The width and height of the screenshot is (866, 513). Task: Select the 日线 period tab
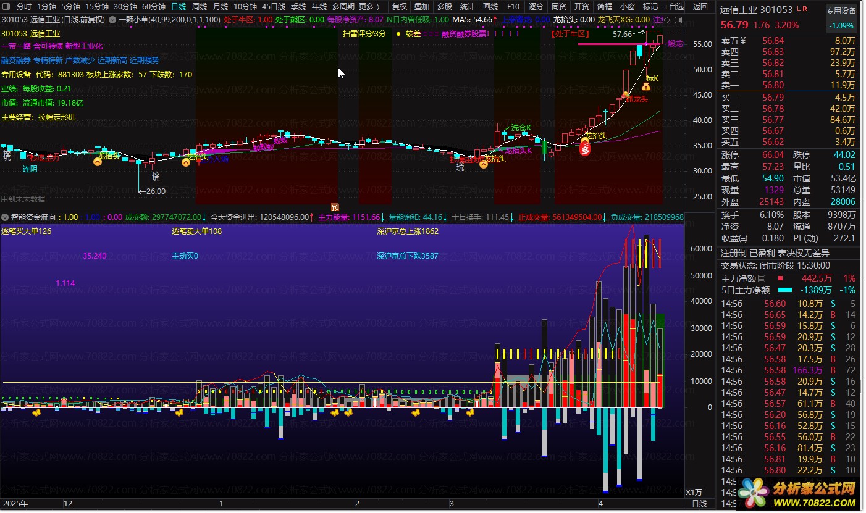179,7
